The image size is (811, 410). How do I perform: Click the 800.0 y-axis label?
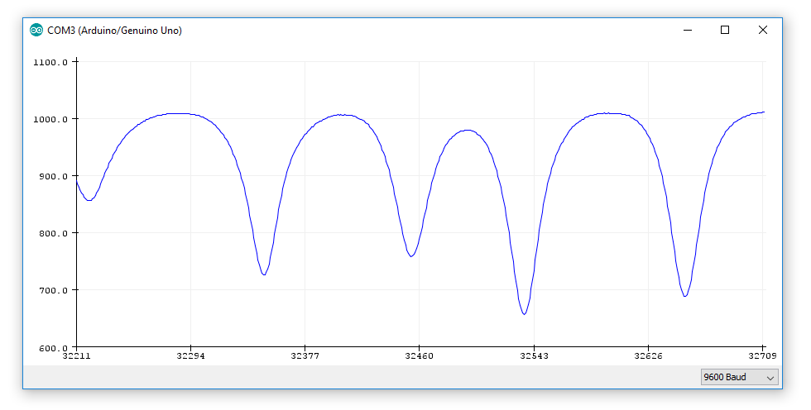[x=53, y=233]
